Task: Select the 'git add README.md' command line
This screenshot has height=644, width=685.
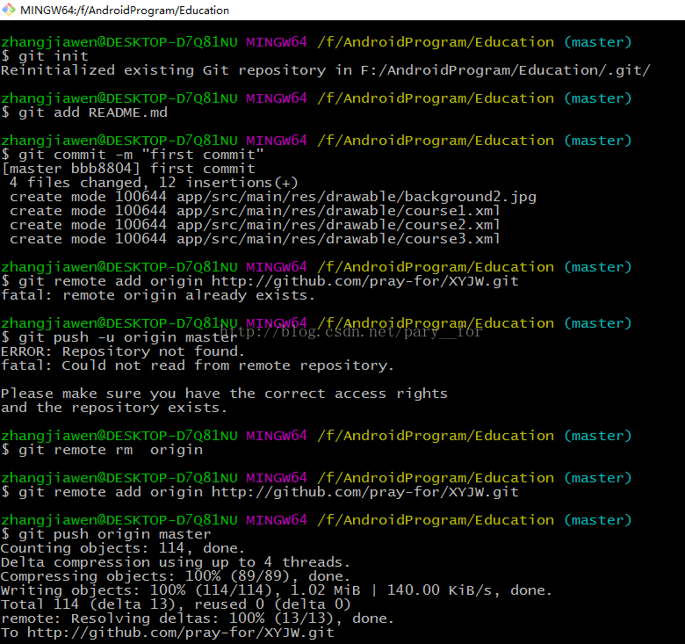Action: (84, 112)
